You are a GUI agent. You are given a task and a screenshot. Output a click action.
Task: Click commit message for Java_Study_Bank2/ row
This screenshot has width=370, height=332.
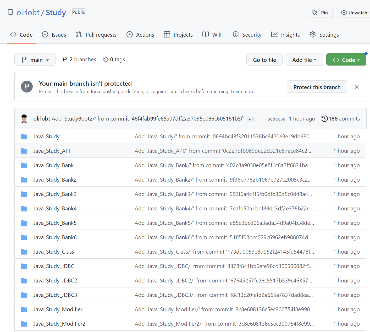tap(223, 180)
